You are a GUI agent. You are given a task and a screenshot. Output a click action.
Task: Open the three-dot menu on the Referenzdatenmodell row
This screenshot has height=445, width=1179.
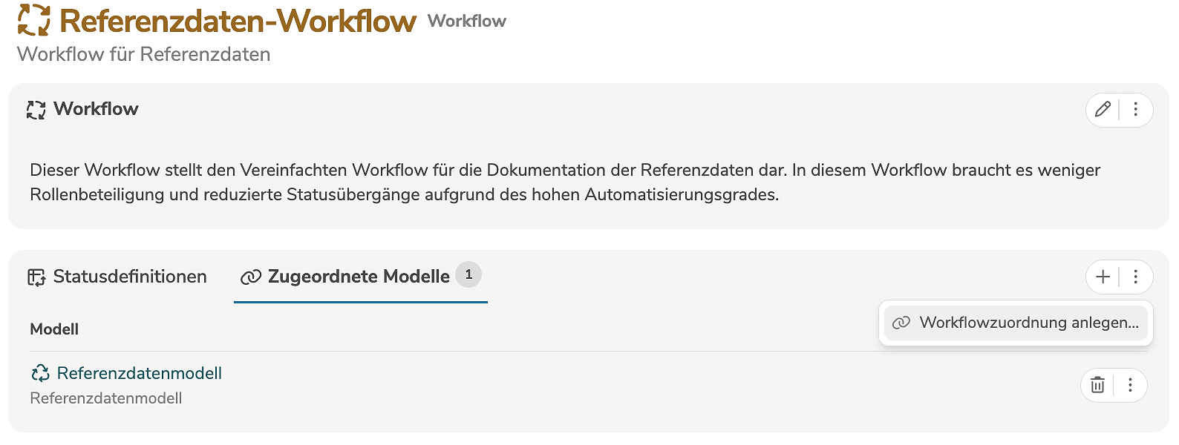coord(1131,385)
